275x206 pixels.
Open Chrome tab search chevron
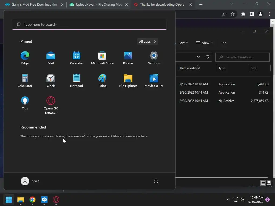[x=232, y=4]
